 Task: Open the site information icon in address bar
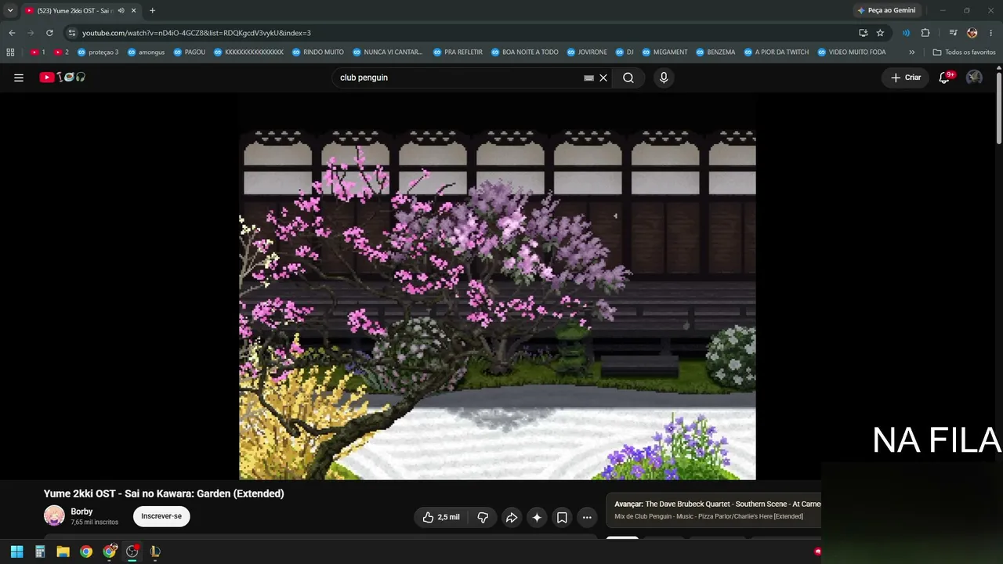71,33
